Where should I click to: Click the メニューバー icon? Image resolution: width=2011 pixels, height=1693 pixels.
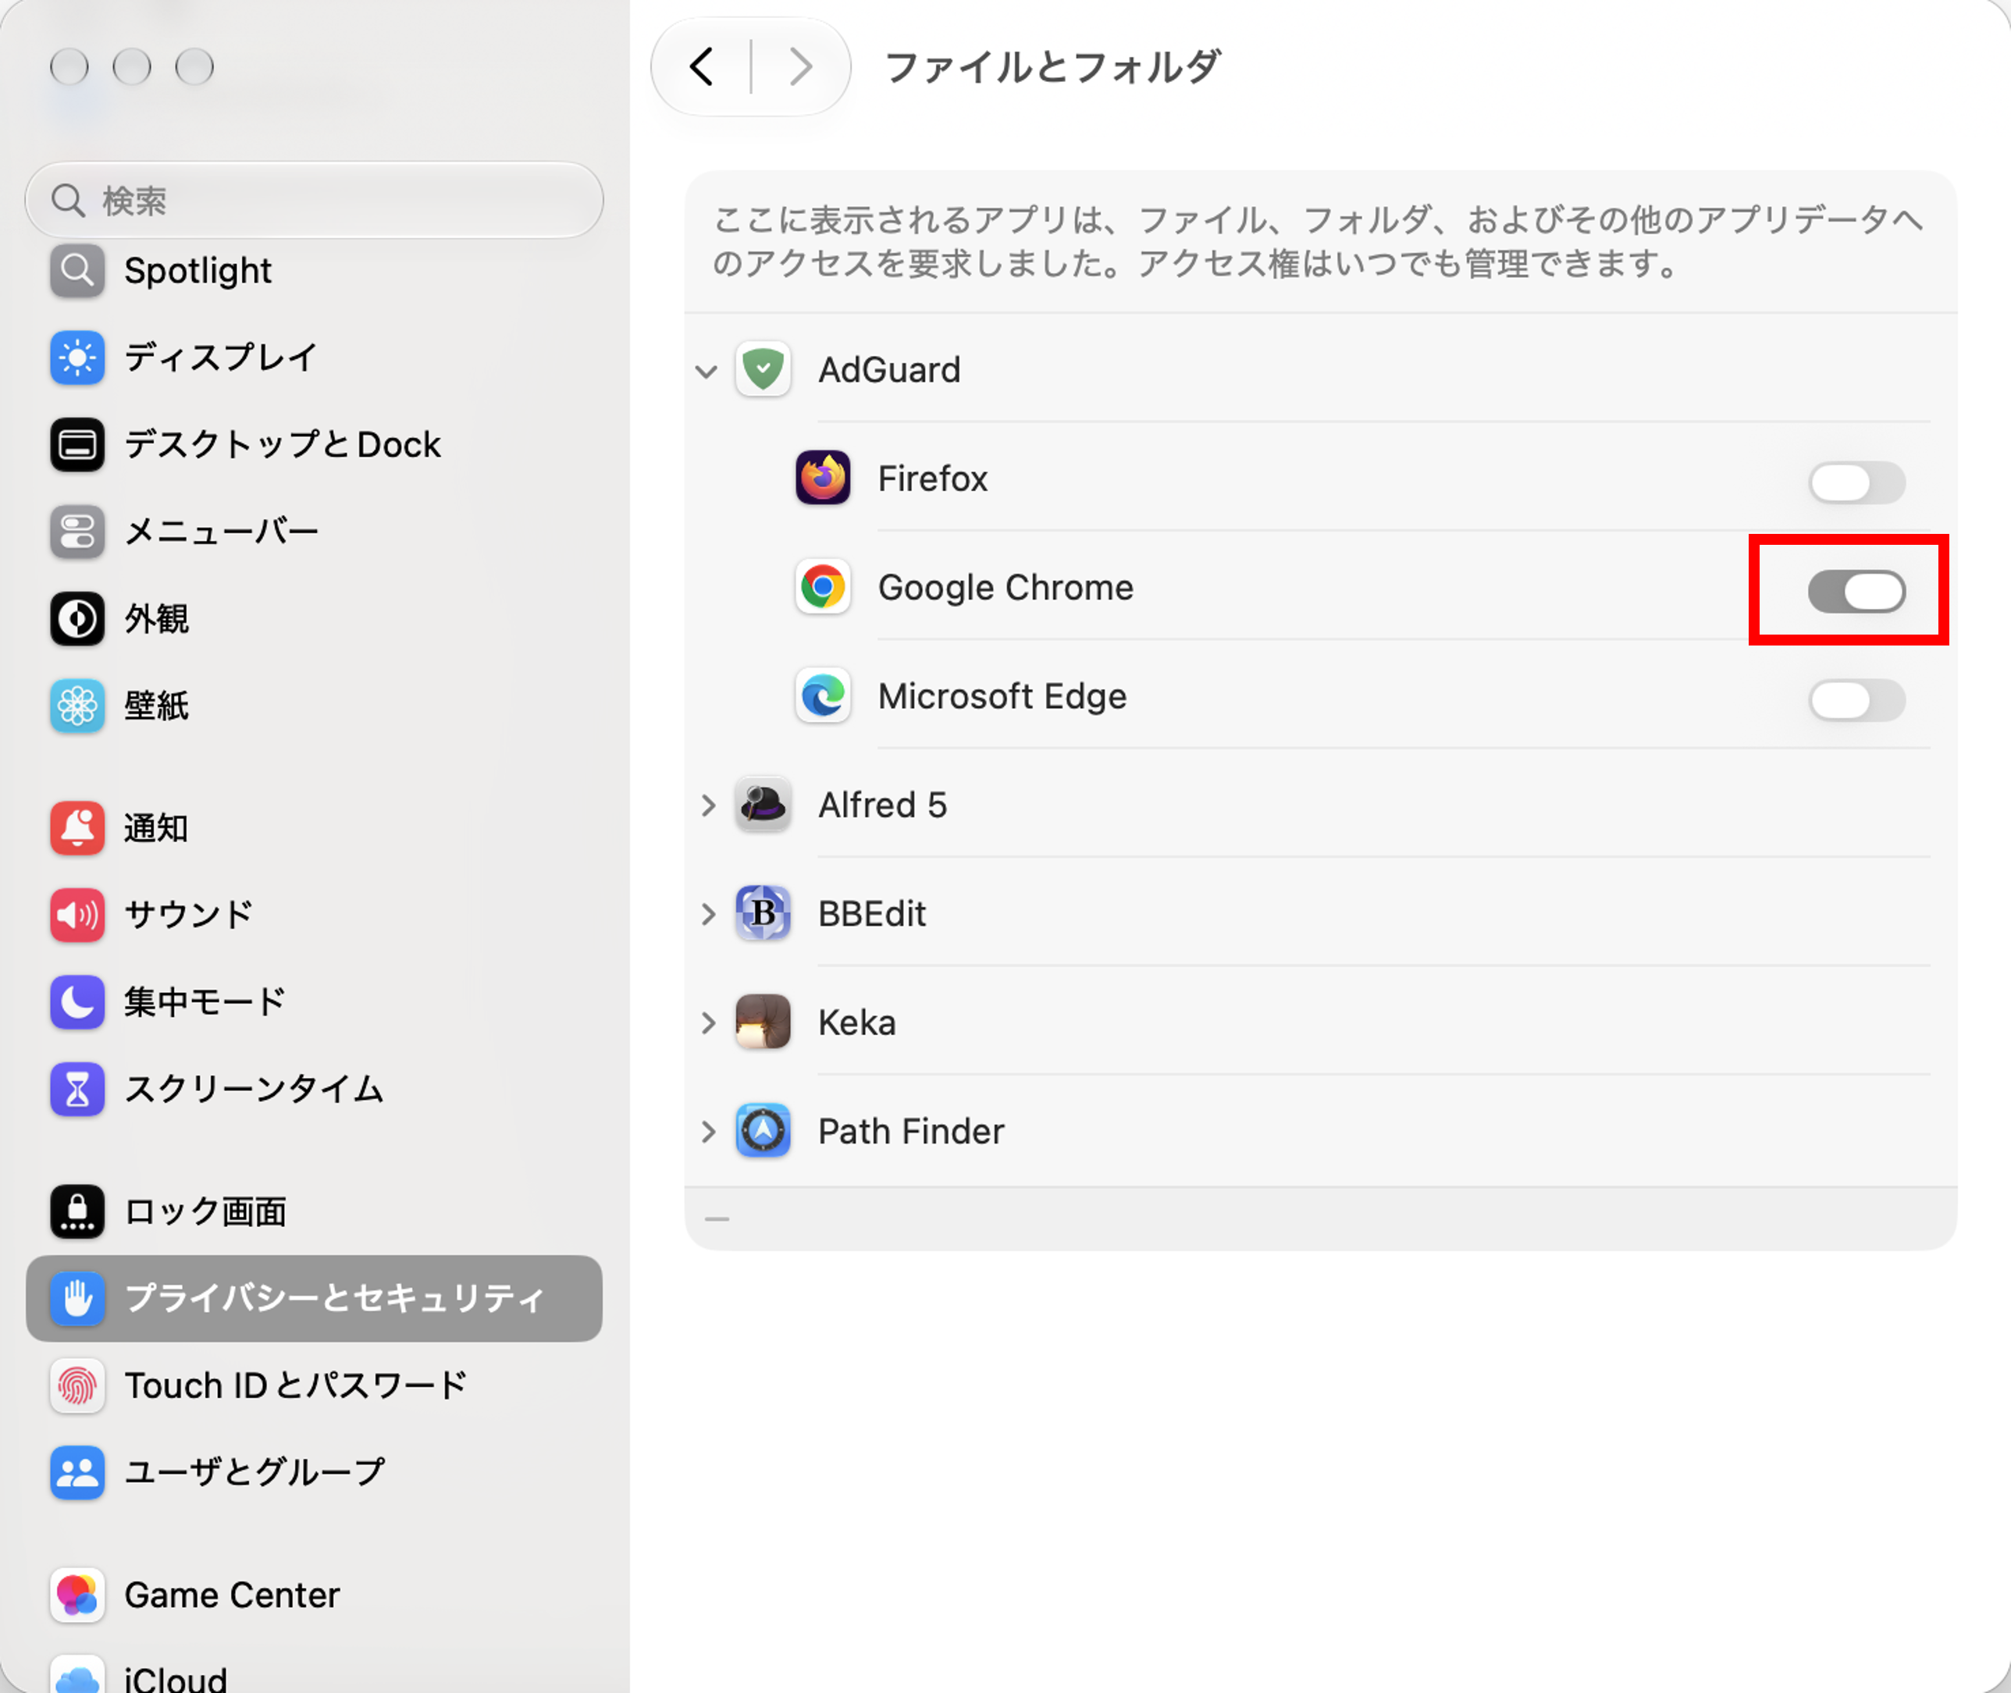pos(78,532)
